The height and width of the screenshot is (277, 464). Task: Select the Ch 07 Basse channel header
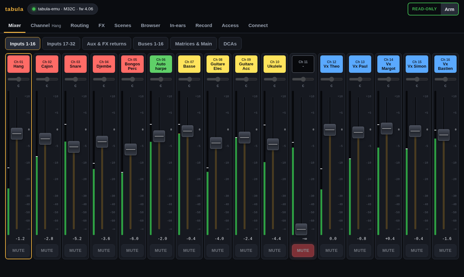[189, 64]
